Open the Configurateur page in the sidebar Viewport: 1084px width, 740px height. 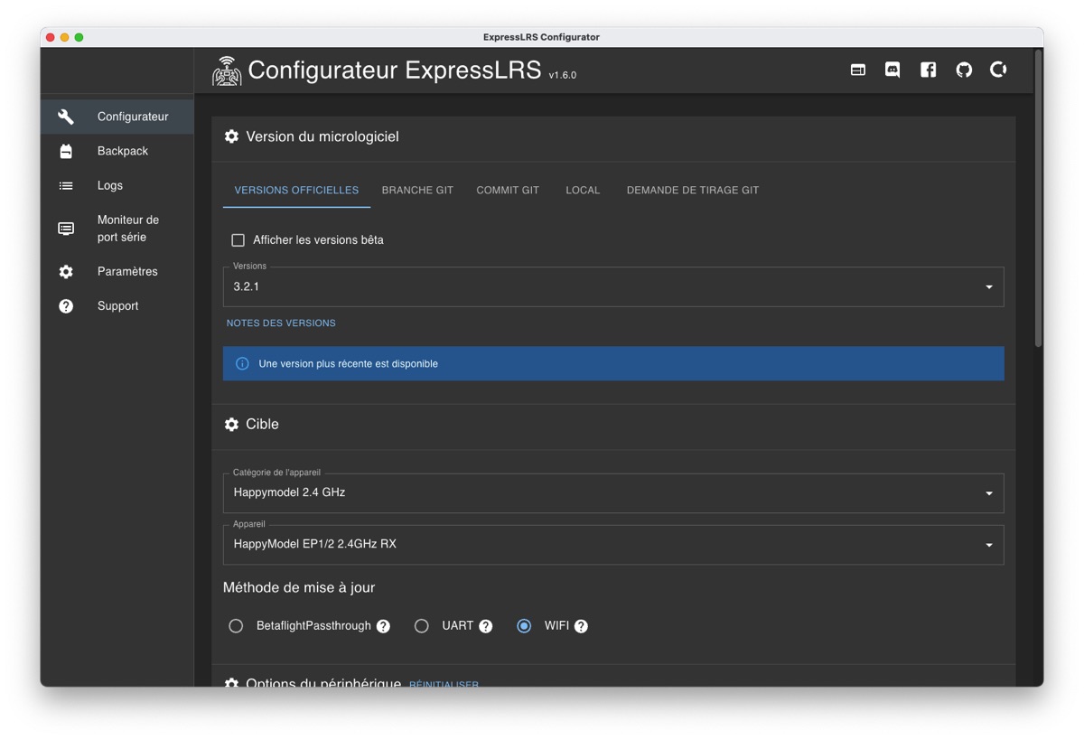(x=117, y=117)
